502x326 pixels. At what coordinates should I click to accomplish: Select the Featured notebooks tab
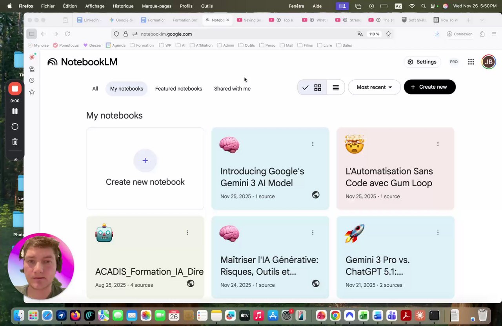tap(178, 89)
